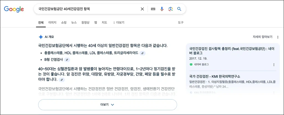Open Google Lens image search icon
The height and width of the screenshot is (115, 284).
click(171, 9)
